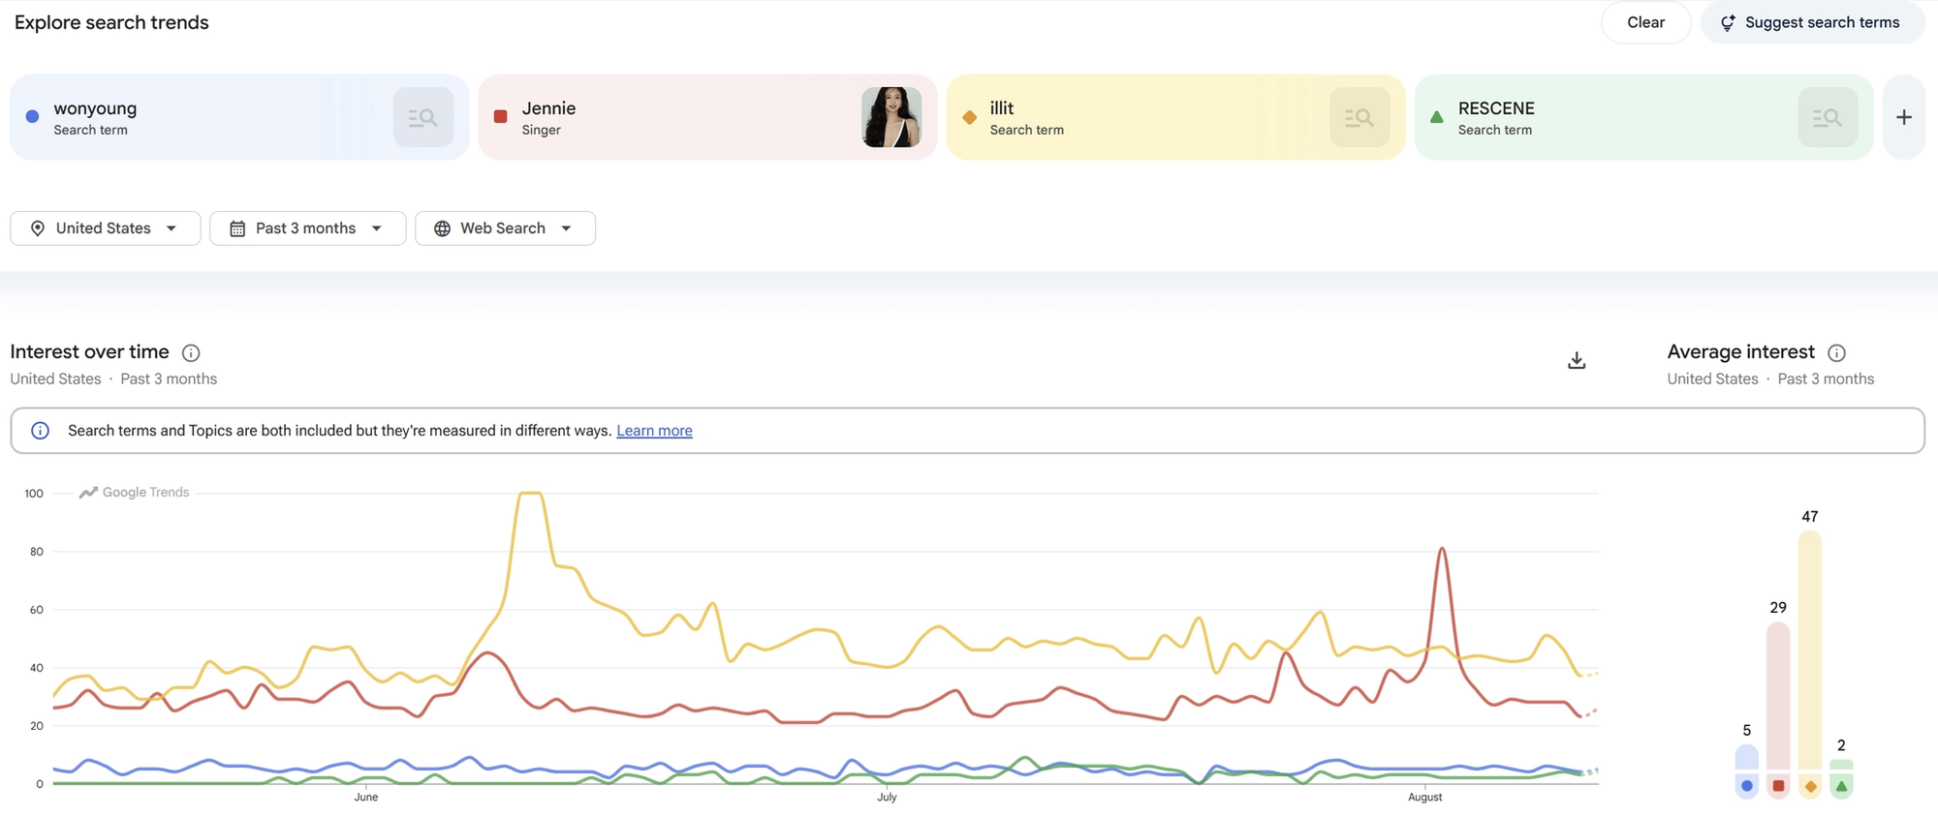Click the search icon in illit card
This screenshot has width=1938, height=816.
[1360, 117]
